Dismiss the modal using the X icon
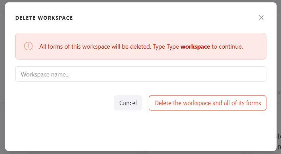Screen dimensions: 281x154 click(261, 18)
